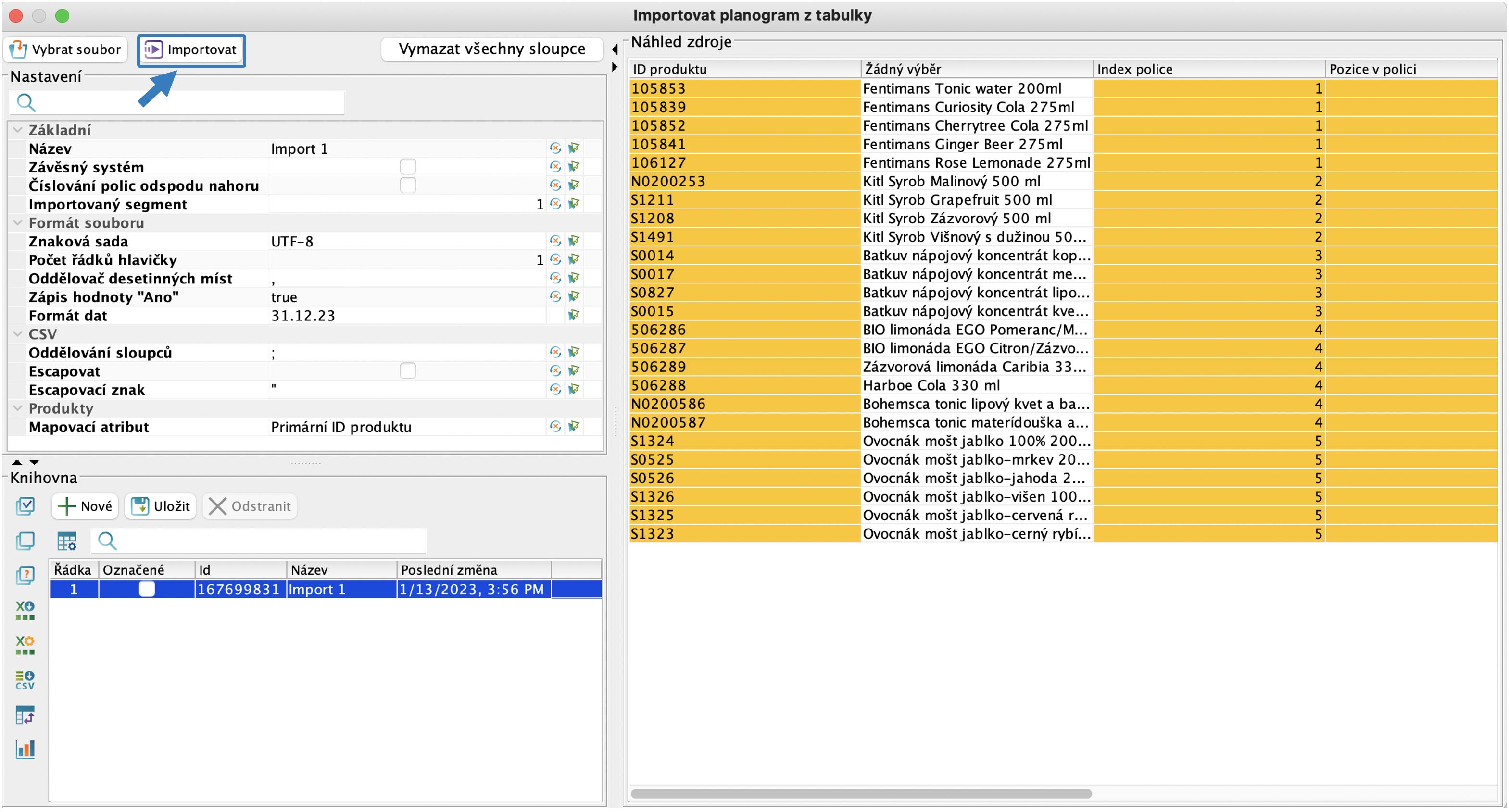This screenshot has height=812, width=1509.
Task: Reset the Znaková sada value icon
Action: [555, 241]
